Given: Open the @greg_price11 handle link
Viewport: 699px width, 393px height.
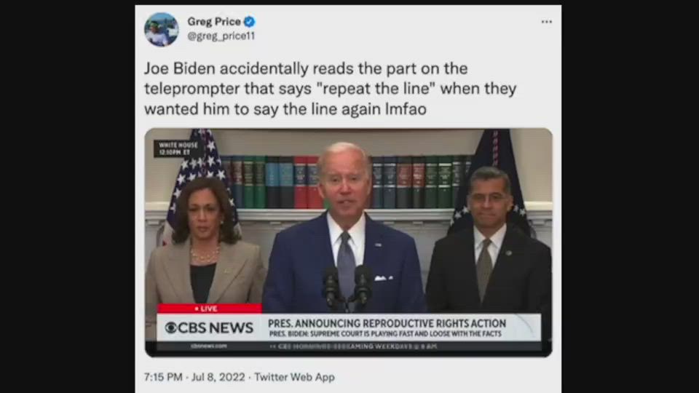Looking at the screenshot, I should click(221, 36).
